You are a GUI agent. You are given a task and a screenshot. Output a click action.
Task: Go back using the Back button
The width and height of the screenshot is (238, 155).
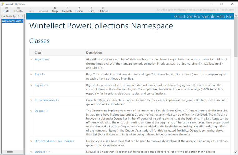[30, 10]
